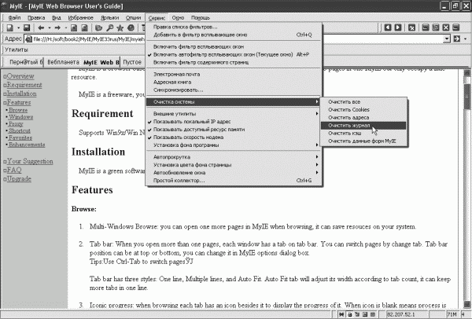Screen dimensions: 472x319
Task: Click the Previous tab left-triangle icon
Action: coord(388,27)
